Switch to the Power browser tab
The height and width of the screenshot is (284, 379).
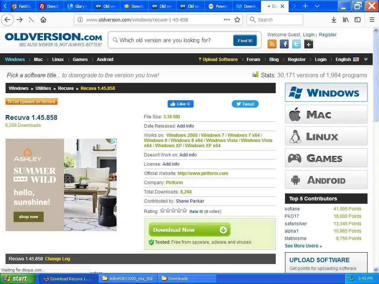pos(218,6)
